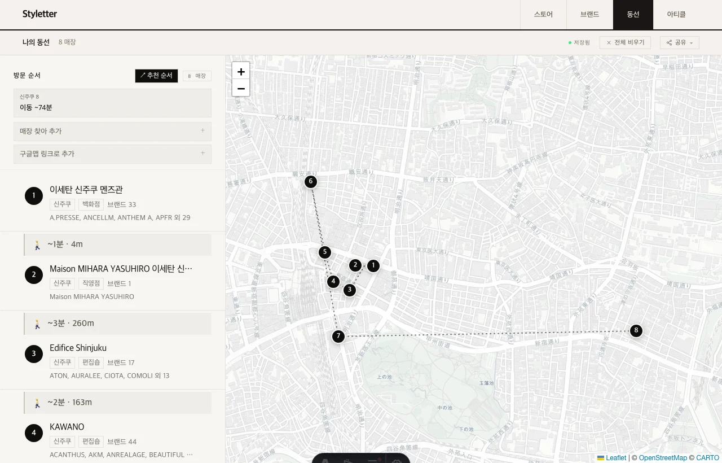Select map marker 6
This screenshot has width=722, height=463.
pyautogui.click(x=310, y=181)
